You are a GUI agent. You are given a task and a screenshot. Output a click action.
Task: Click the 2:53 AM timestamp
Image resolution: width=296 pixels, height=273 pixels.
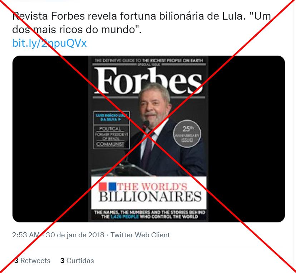(x=26, y=235)
